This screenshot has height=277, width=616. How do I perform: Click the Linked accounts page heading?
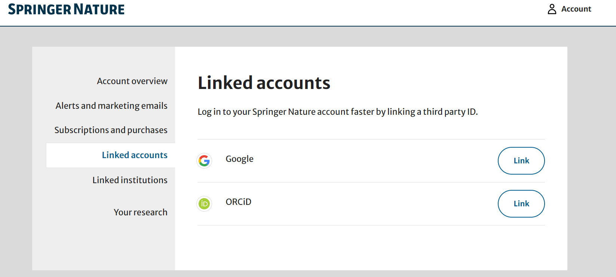264,83
